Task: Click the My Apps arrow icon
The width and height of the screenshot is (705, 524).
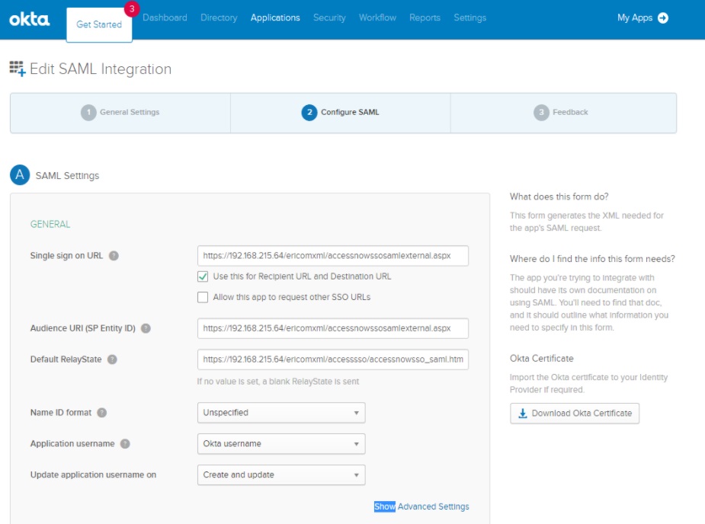Action: (662, 18)
